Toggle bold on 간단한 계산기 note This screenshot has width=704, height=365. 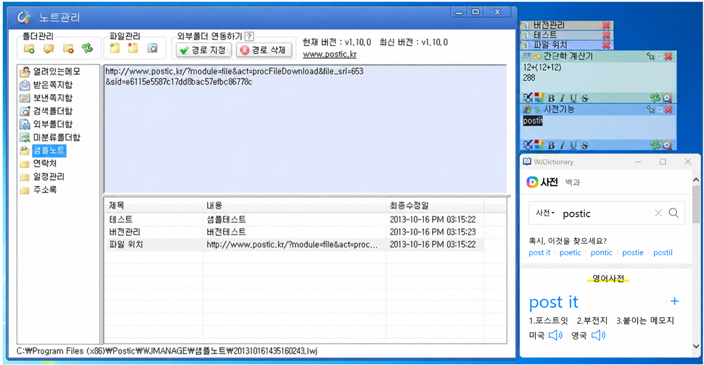tap(551, 98)
